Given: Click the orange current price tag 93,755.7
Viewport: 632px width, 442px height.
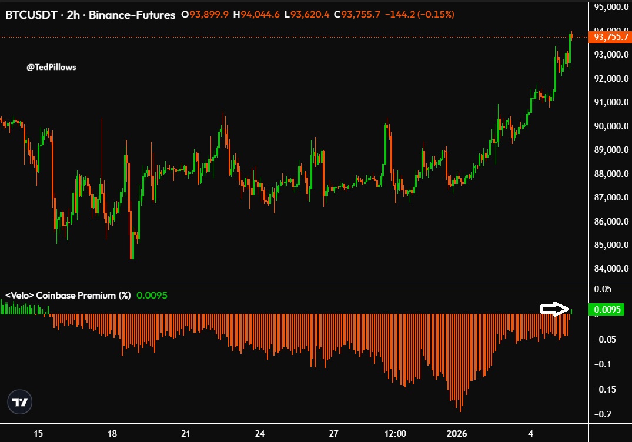Looking at the screenshot, I should (x=611, y=36).
